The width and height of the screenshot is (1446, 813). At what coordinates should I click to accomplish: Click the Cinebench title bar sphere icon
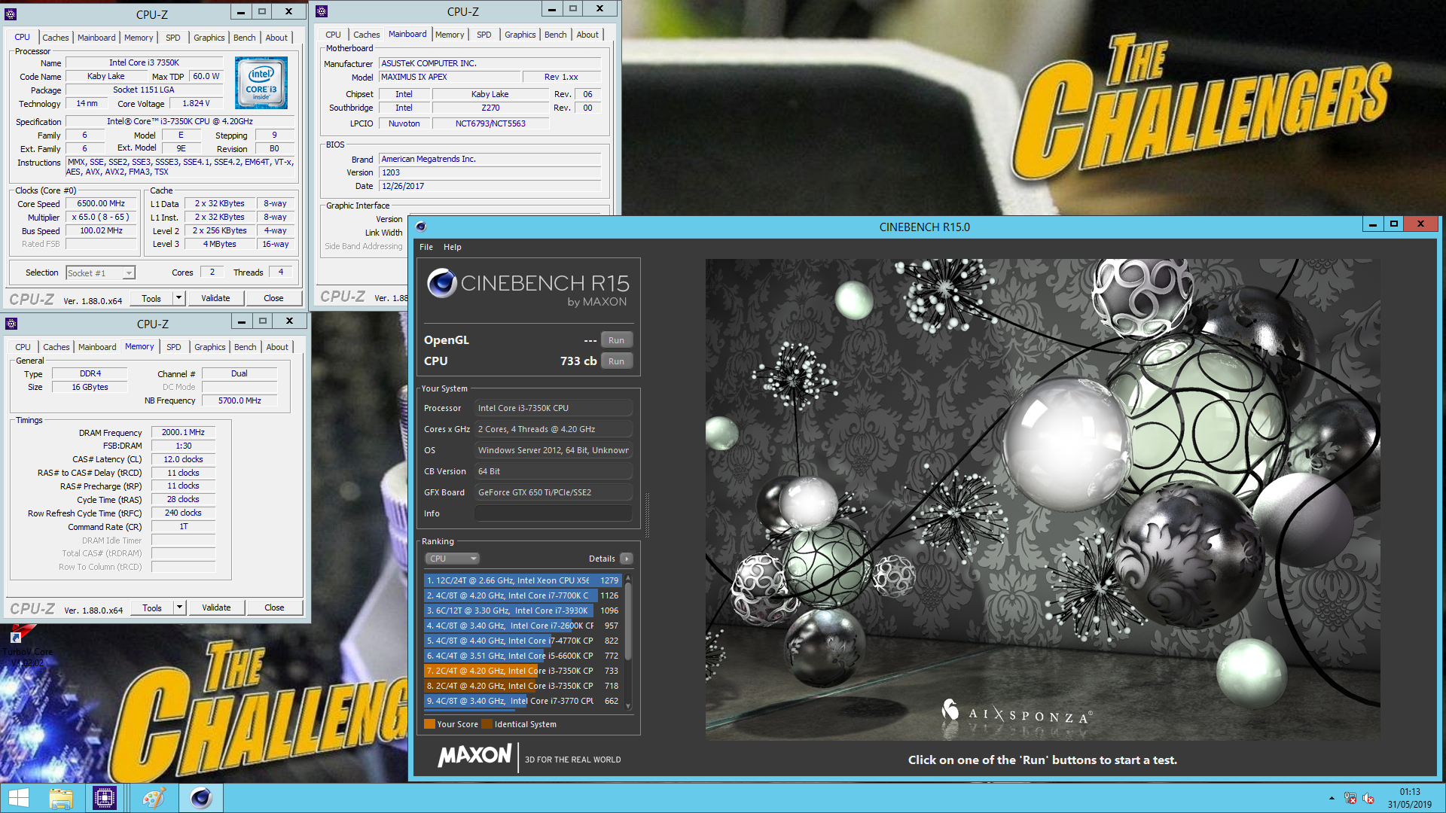pos(421,227)
